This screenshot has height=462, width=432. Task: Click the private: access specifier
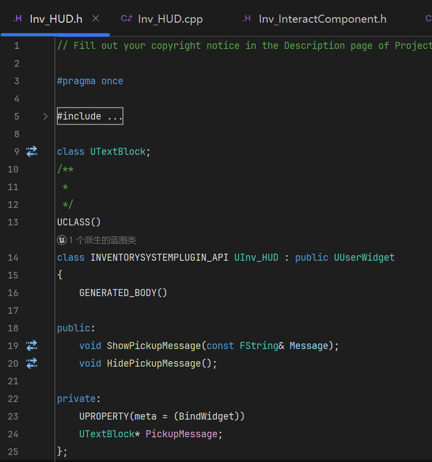tap(79, 398)
